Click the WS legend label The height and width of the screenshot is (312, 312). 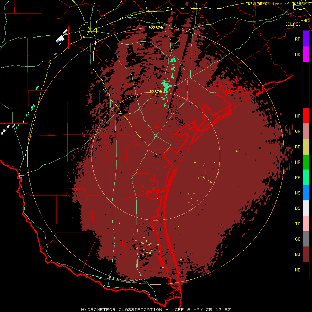(297, 193)
